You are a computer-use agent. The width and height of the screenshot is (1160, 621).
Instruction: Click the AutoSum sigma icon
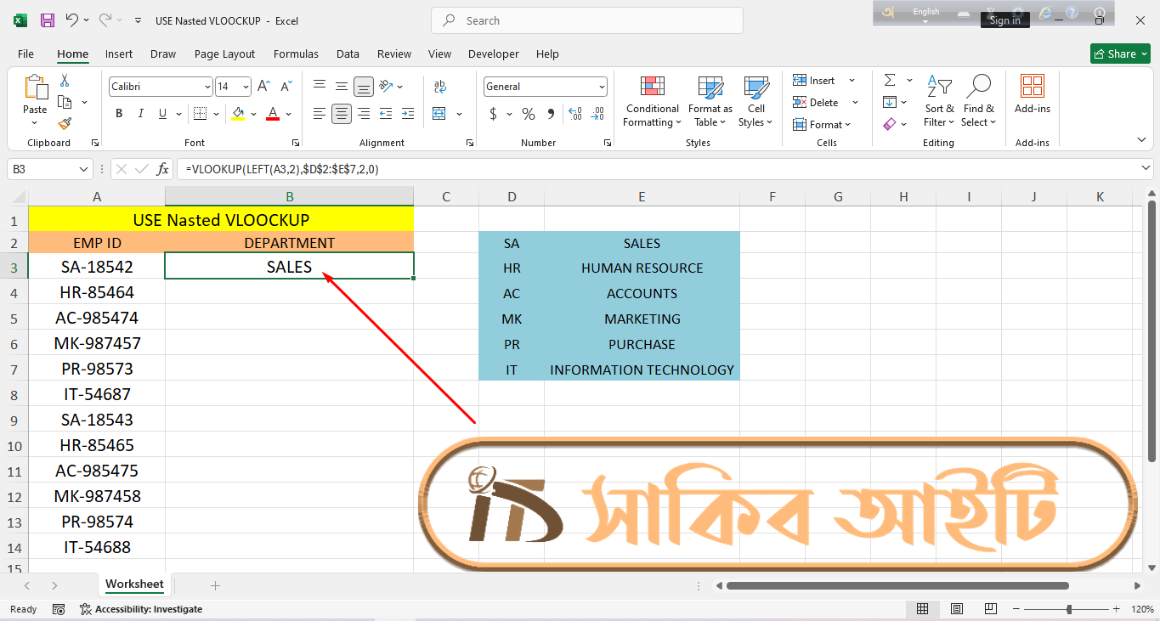pos(890,81)
